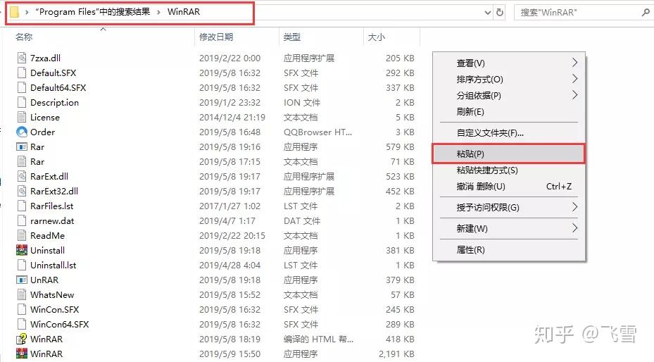Click the Uninstall.lst file icon
The image size is (654, 362).
(22, 266)
